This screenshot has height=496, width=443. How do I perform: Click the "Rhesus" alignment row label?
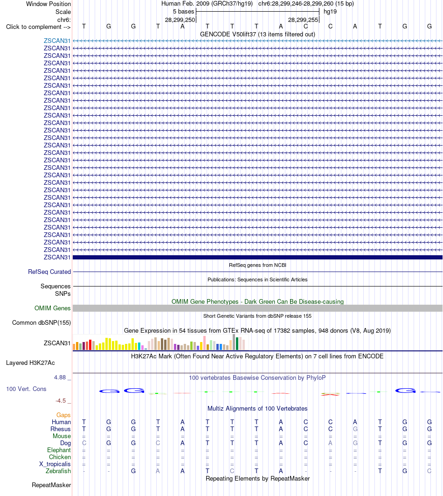61,429
